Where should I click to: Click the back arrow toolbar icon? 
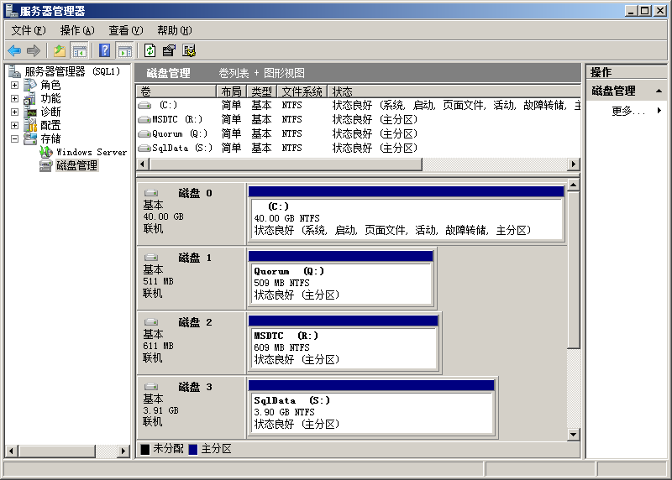click(14, 50)
